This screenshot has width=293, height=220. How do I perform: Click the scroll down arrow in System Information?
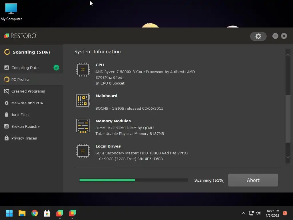[x=288, y=157]
